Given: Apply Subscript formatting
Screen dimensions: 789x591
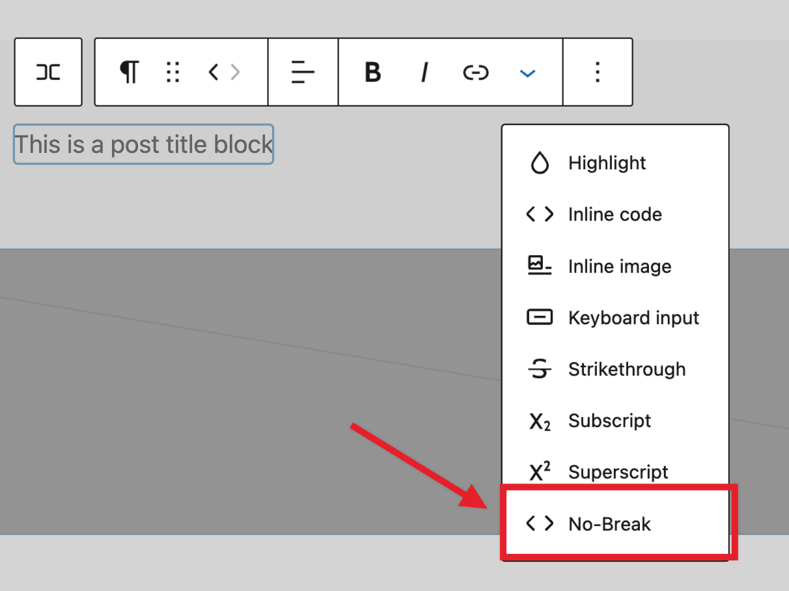Looking at the screenshot, I should (x=609, y=420).
